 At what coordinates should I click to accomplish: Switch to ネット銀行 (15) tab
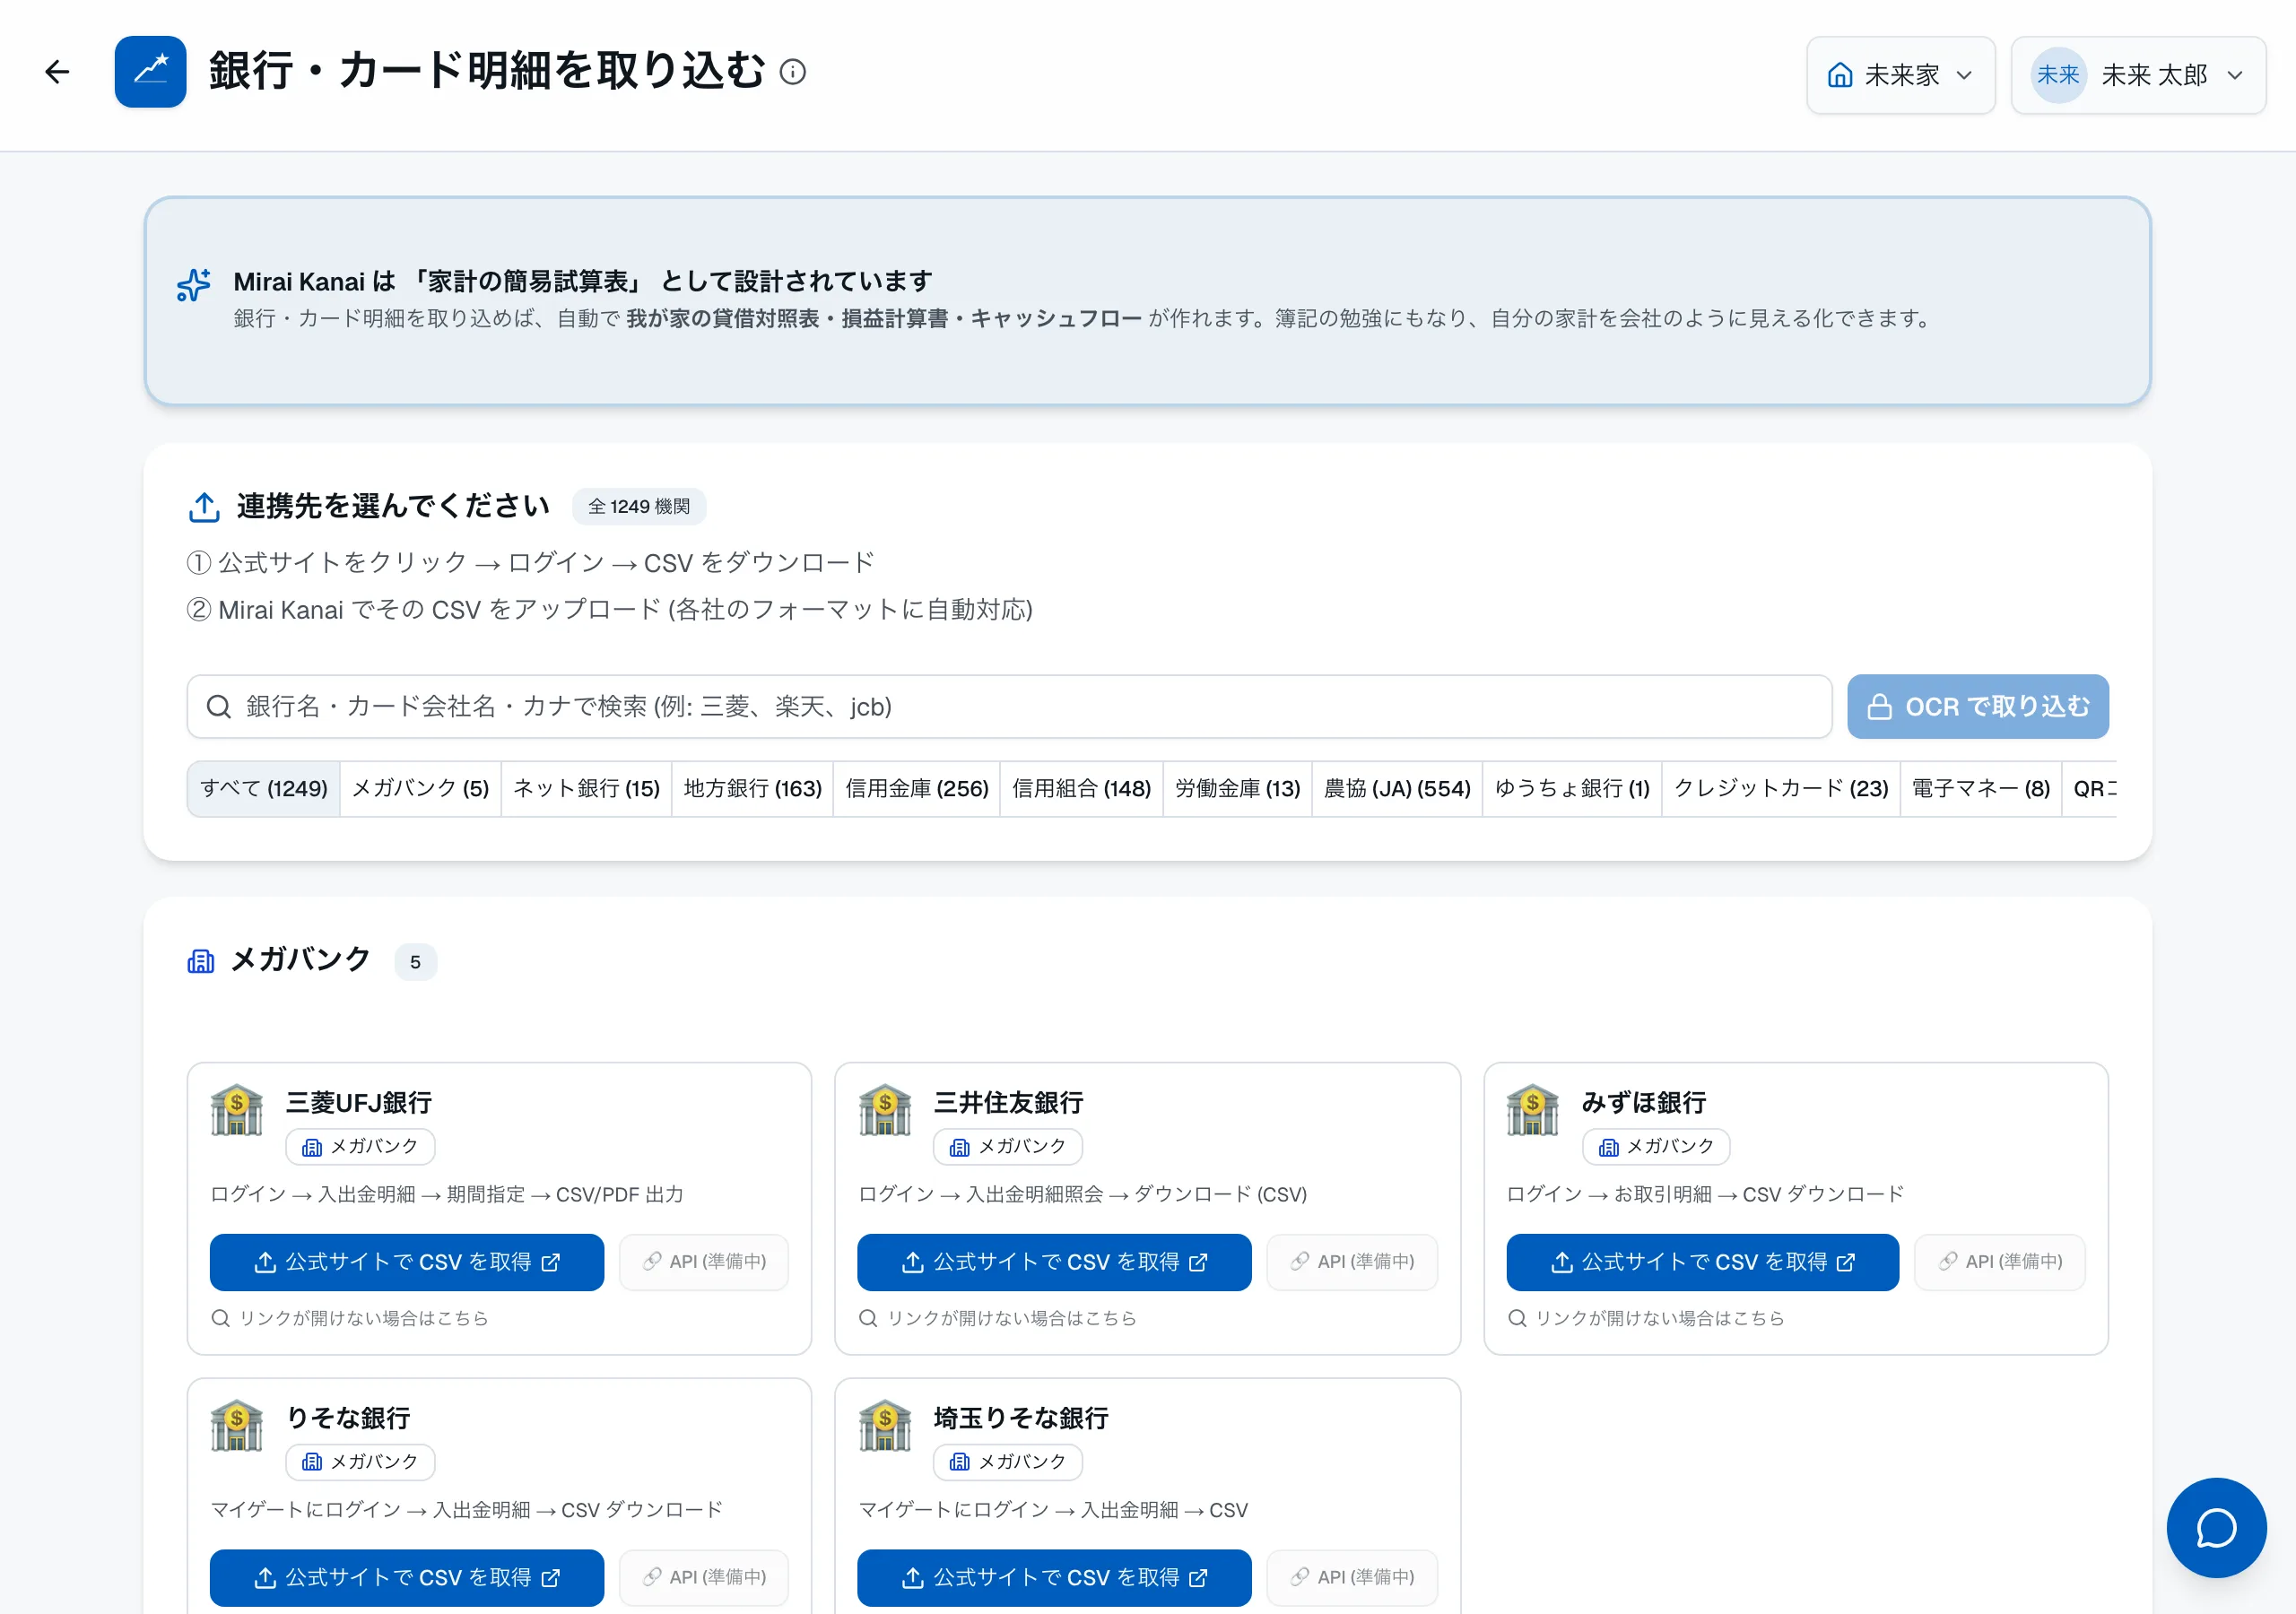coord(587,789)
